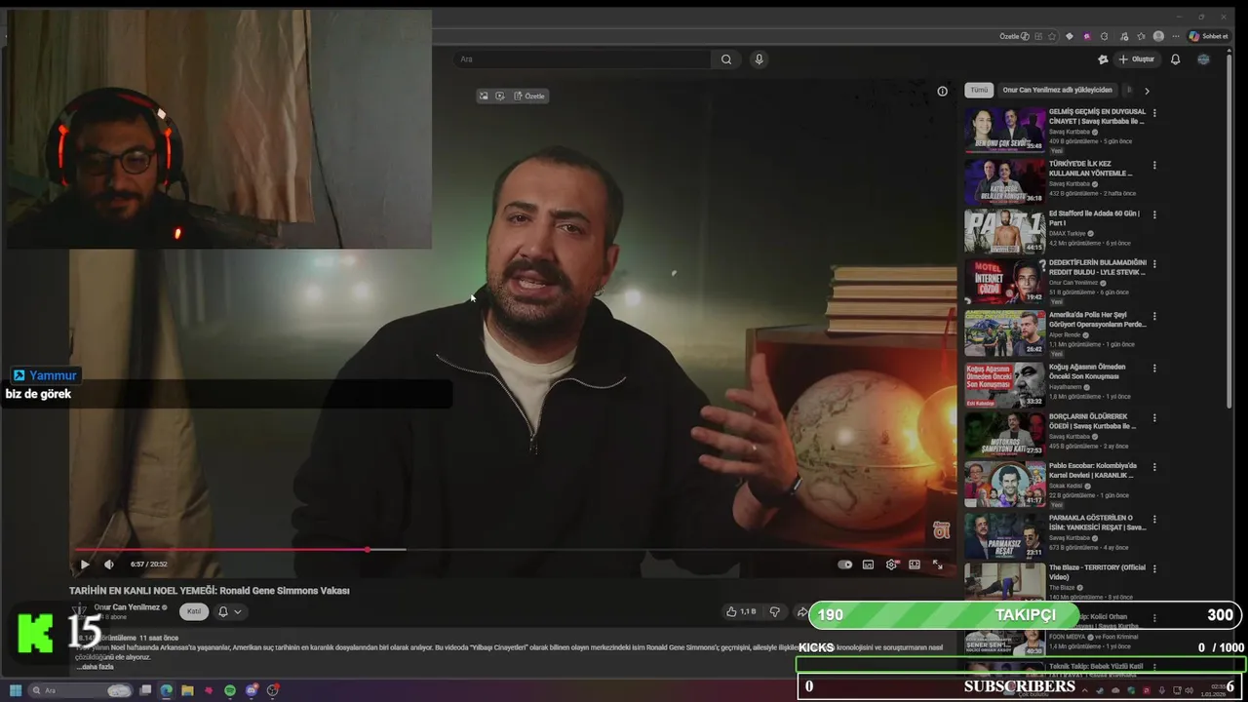1248x702 pixels.
Task: Click the video title TARİHİN EN KANLI NOEL YEMEĞİ
Action: pyautogui.click(x=209, y=591)
